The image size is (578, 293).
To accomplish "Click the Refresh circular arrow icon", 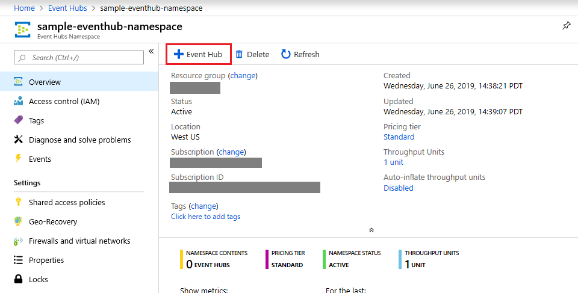I will 285,54.
